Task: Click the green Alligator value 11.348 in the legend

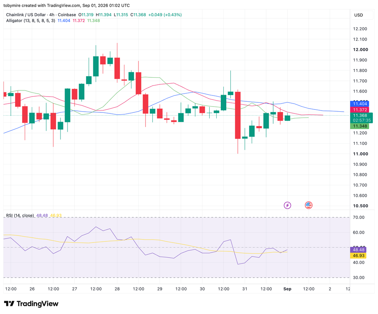Action: [x=93, y=21]
